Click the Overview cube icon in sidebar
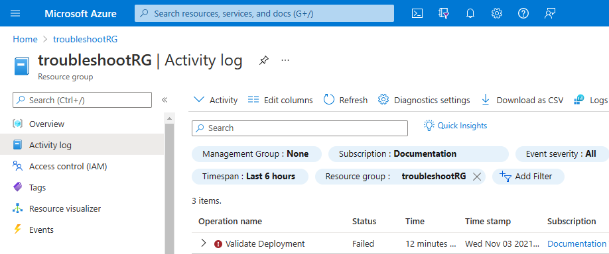This screenshot has width=609, height=254. click(17, 124)
